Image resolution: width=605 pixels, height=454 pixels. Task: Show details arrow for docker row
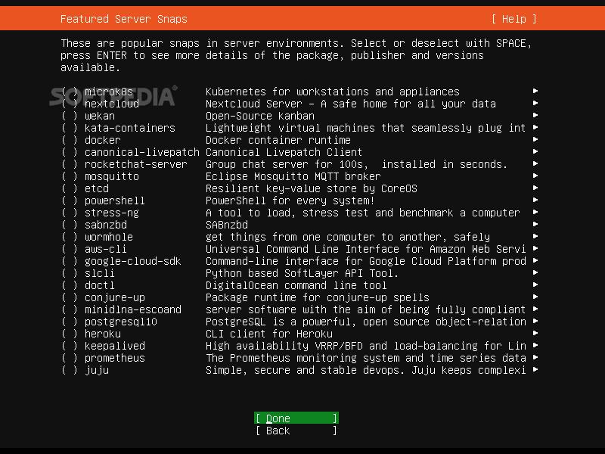(535, 139)
